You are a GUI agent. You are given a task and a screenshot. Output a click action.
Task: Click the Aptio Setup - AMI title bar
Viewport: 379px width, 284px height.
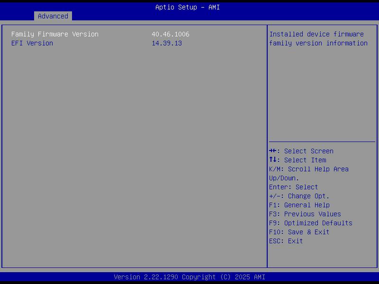(187, 7)
